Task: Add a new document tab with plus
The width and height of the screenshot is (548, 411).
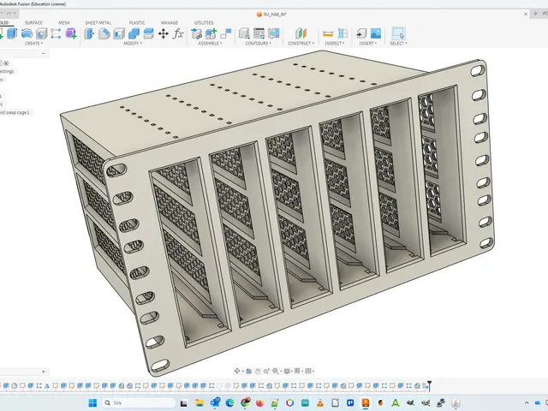Action: (x=535, y=14)
